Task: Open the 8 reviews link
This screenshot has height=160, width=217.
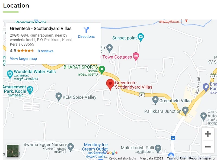Action: pyautogui.click(x=46, y=51)
